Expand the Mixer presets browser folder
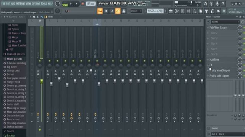Screen dimensions: 245x137 click(x=15, y=59)
